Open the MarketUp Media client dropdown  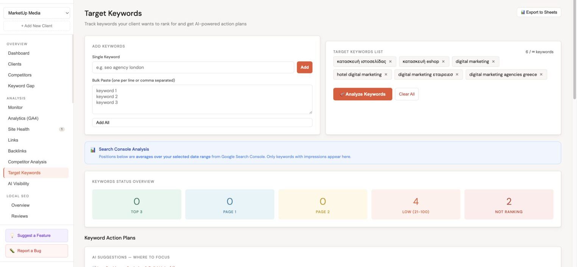pos(37,13)
